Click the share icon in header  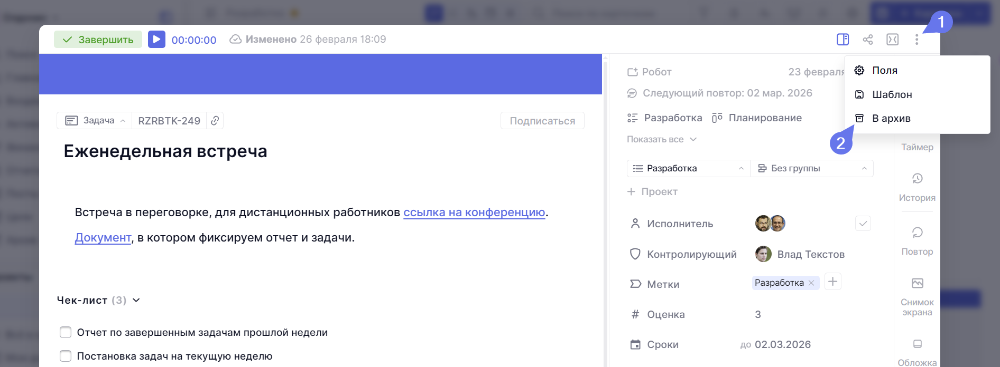[867, 40]
